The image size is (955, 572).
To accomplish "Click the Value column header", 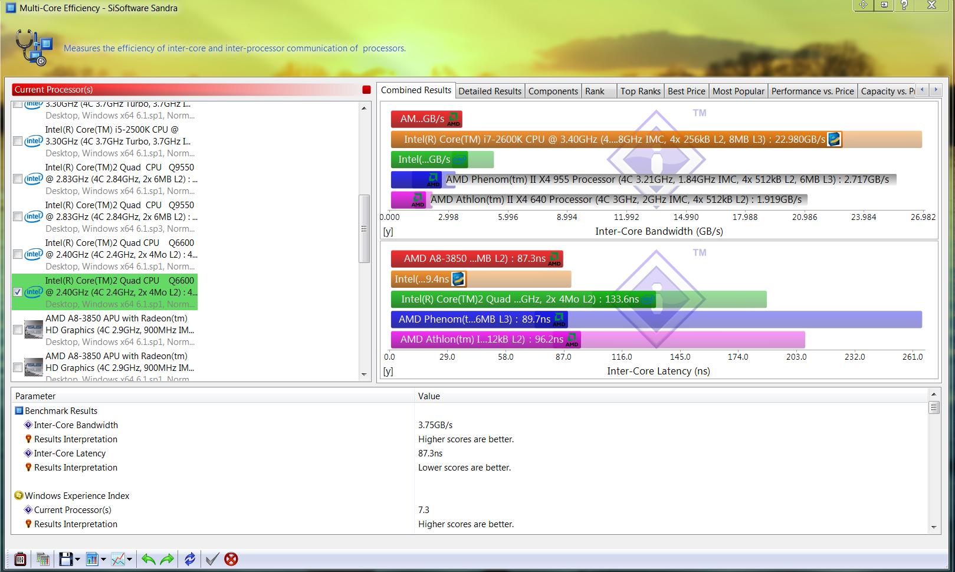I will tap(671, 396).
